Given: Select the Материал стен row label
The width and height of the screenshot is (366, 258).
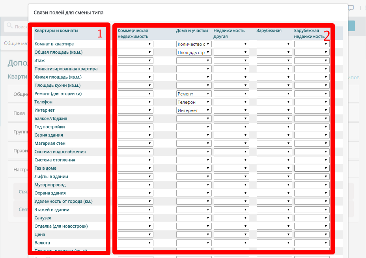Looking at the screenshot, I should coord(50,143).
